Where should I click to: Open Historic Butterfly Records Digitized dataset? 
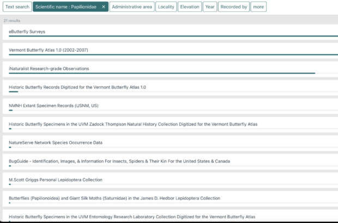(77, 87)
